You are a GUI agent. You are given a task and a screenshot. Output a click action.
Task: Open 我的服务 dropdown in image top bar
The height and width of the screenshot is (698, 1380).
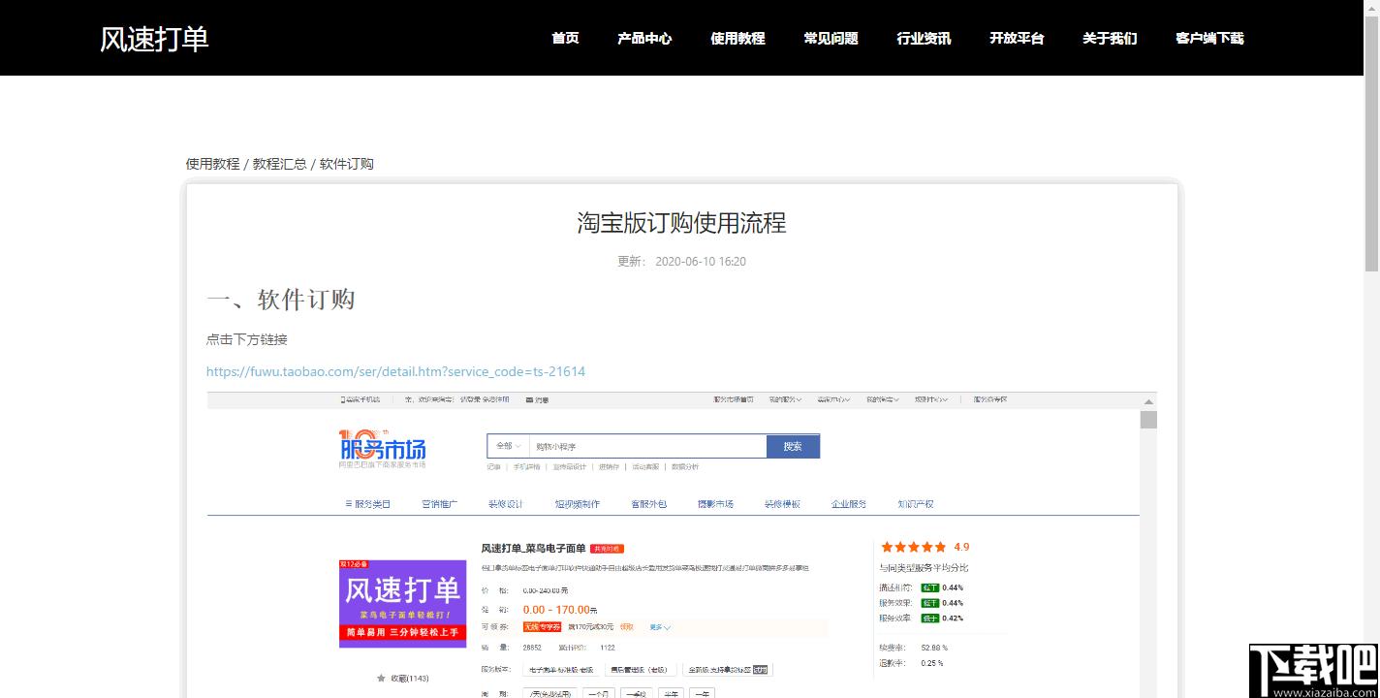click(785, 399)
